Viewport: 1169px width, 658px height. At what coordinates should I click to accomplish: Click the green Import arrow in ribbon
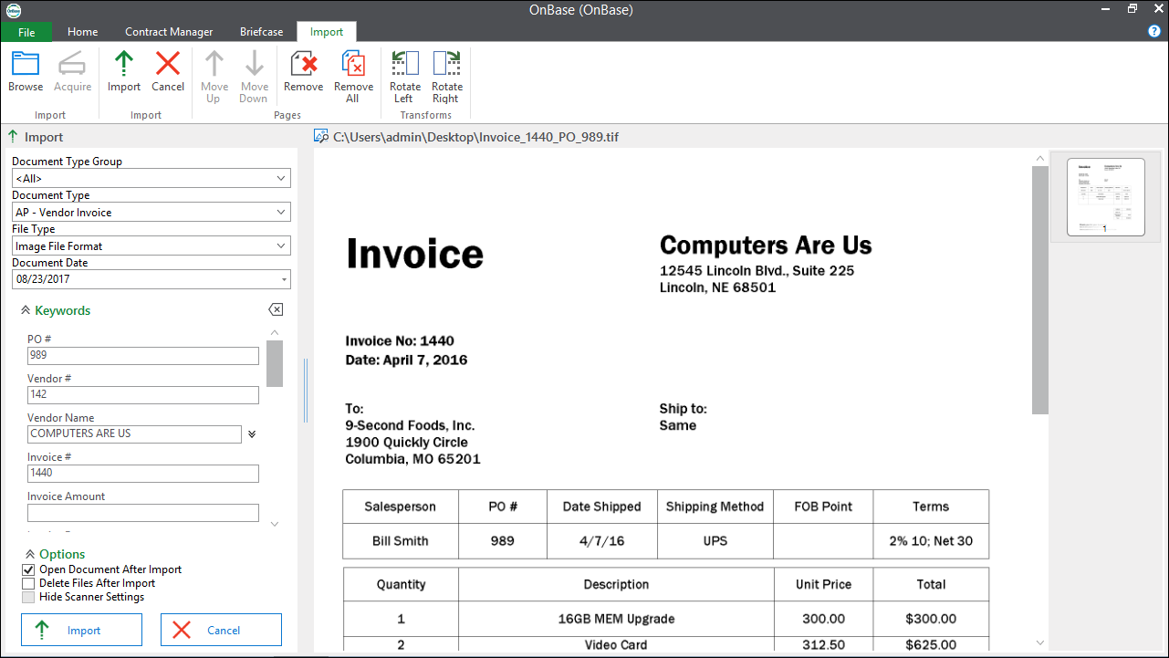[x=124, y=63]
